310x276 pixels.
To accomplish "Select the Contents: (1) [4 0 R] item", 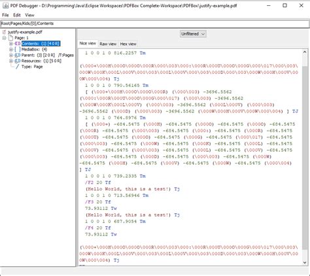I will 41,44.
